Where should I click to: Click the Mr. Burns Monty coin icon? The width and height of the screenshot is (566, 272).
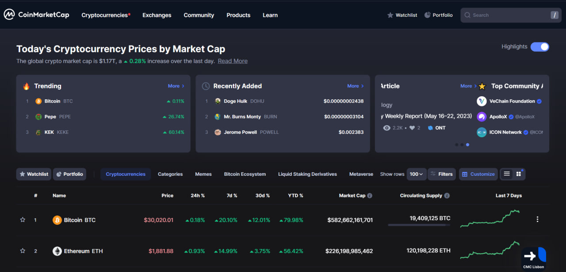click(x=218, y=117)
